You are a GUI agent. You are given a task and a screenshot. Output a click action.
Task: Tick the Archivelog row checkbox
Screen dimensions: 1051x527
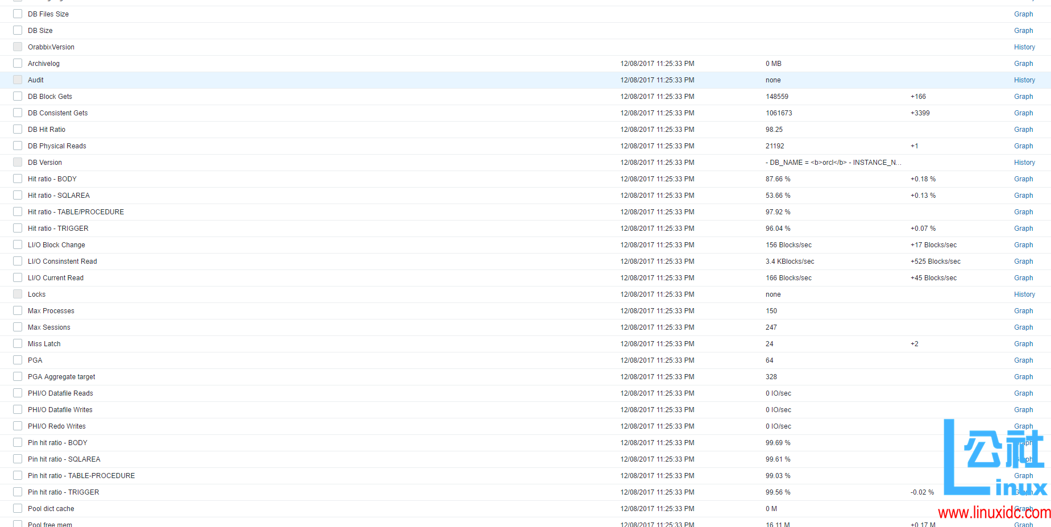tap(18, 63)
